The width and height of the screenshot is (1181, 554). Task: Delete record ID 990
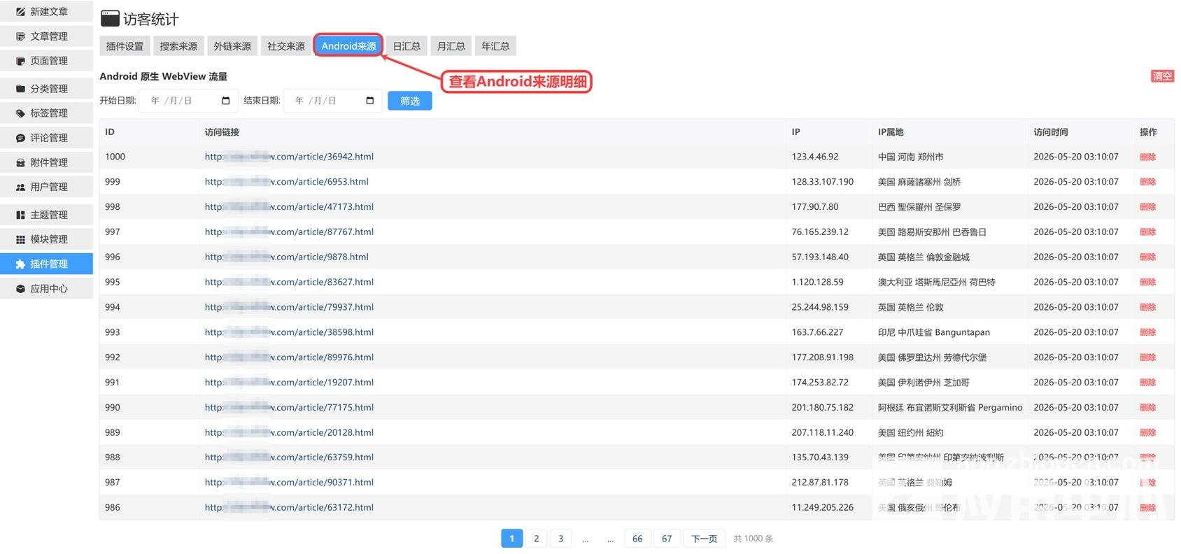1147,408
